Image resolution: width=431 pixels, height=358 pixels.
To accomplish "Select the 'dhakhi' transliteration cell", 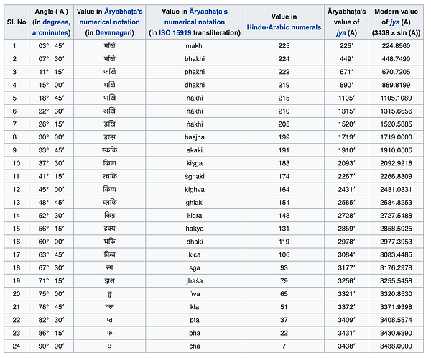I will click(195, 85).
